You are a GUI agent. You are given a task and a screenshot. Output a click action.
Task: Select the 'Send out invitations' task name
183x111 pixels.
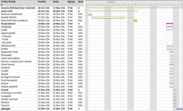12,14
